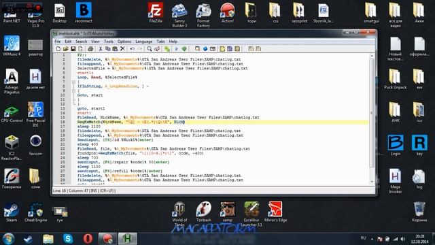Viewport: 435px width, 245px height.
Task: Open the File menu
Action: coord(57,42)
